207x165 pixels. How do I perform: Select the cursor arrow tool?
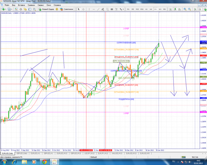point(79,9)
